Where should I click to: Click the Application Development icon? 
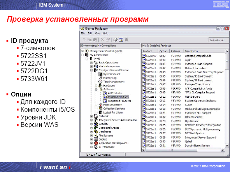pyautogui.click(x=96, y=143)
